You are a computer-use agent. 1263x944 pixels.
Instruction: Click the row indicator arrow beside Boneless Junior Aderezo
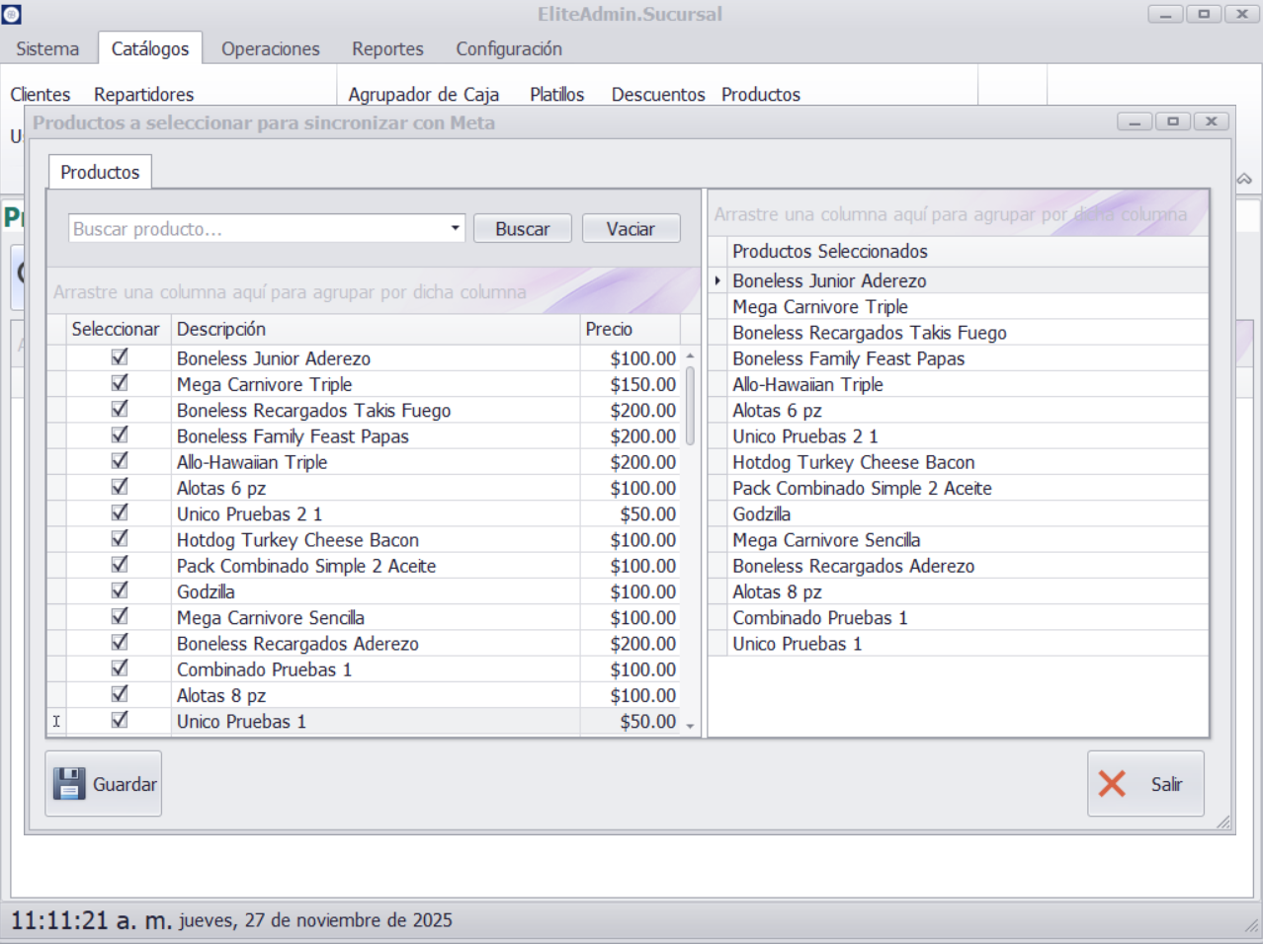pos(717,280)
